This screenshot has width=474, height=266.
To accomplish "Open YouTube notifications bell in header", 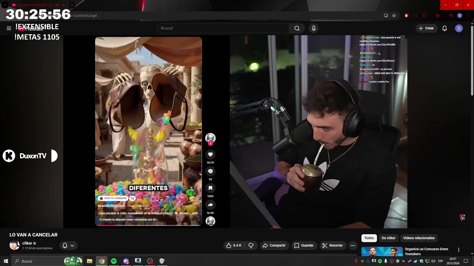I will coord(445,28).
